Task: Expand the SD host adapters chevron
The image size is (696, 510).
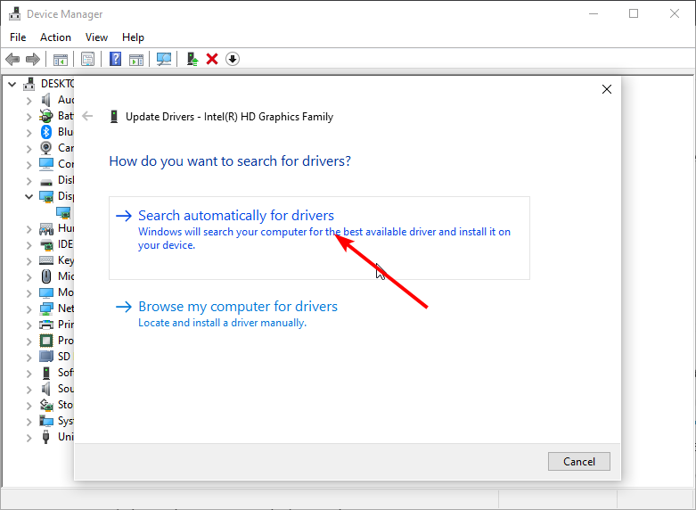Action: [29, 358]
